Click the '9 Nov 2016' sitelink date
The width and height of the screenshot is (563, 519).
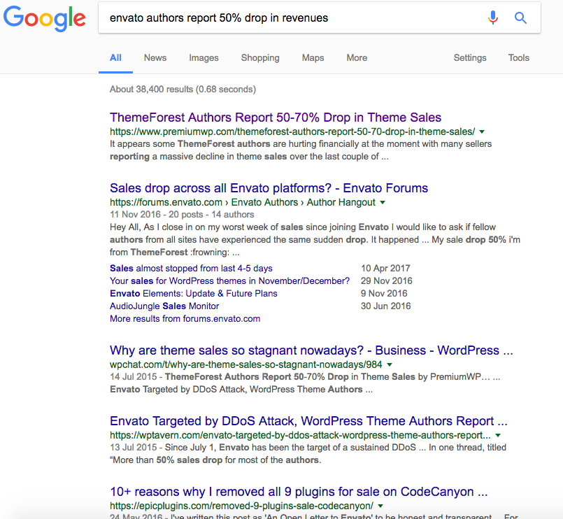pos(384,294)
